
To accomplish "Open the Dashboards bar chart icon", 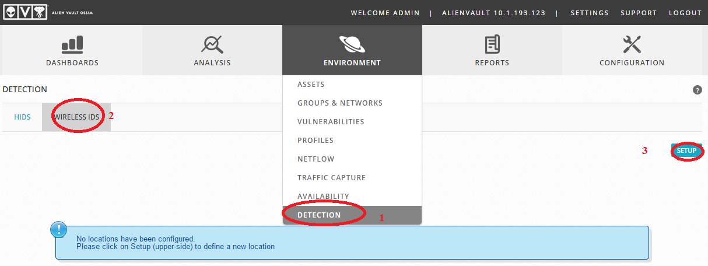I will coord(72,44).
